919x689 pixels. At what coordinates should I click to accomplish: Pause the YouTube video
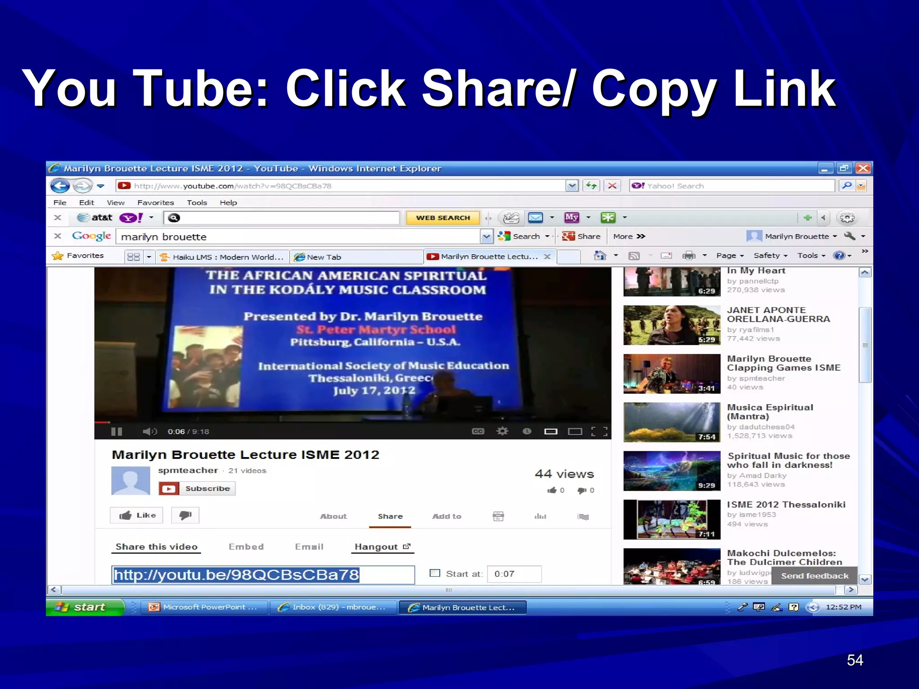tap(117, 432)
